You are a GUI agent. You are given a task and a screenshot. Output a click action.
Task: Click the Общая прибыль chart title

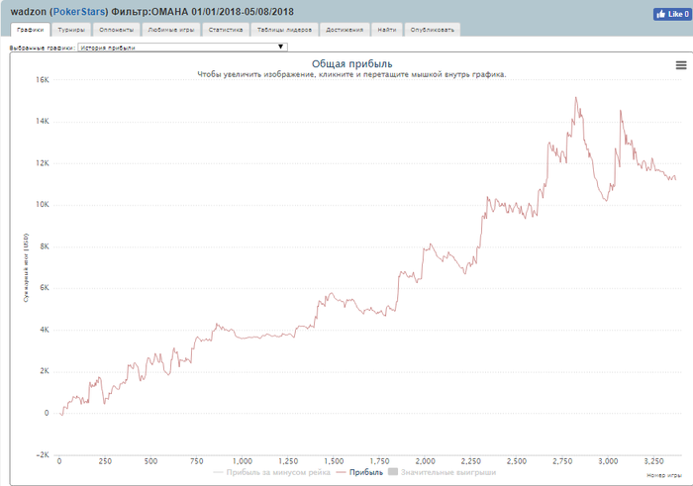click(x=351, y=64)
